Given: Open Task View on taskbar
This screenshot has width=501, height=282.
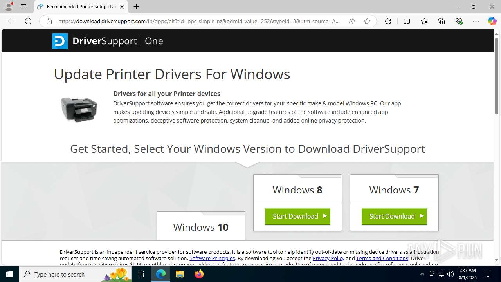Looking at the screenshot, I should click(141, 274).
